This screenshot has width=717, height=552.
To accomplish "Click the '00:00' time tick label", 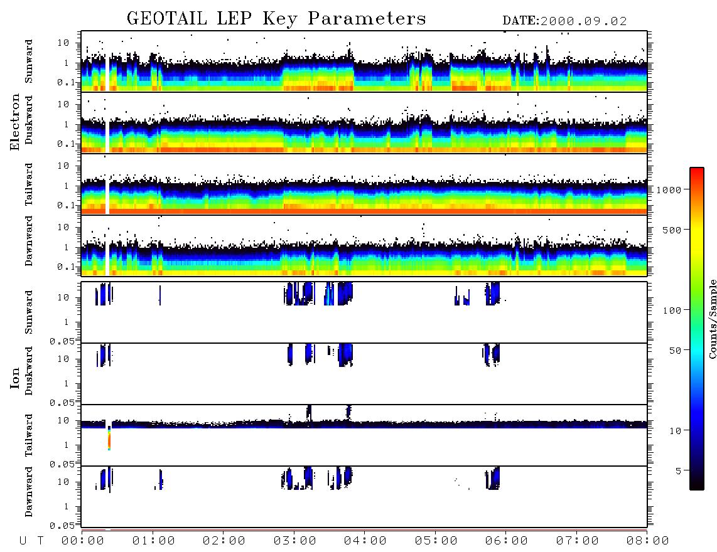I will click(x=83, y=541).
